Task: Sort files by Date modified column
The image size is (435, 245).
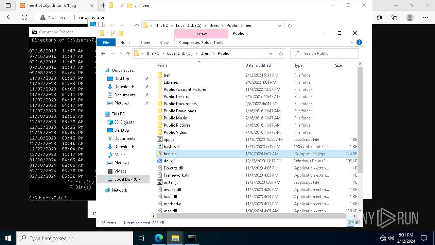Action: pos(267,65)
